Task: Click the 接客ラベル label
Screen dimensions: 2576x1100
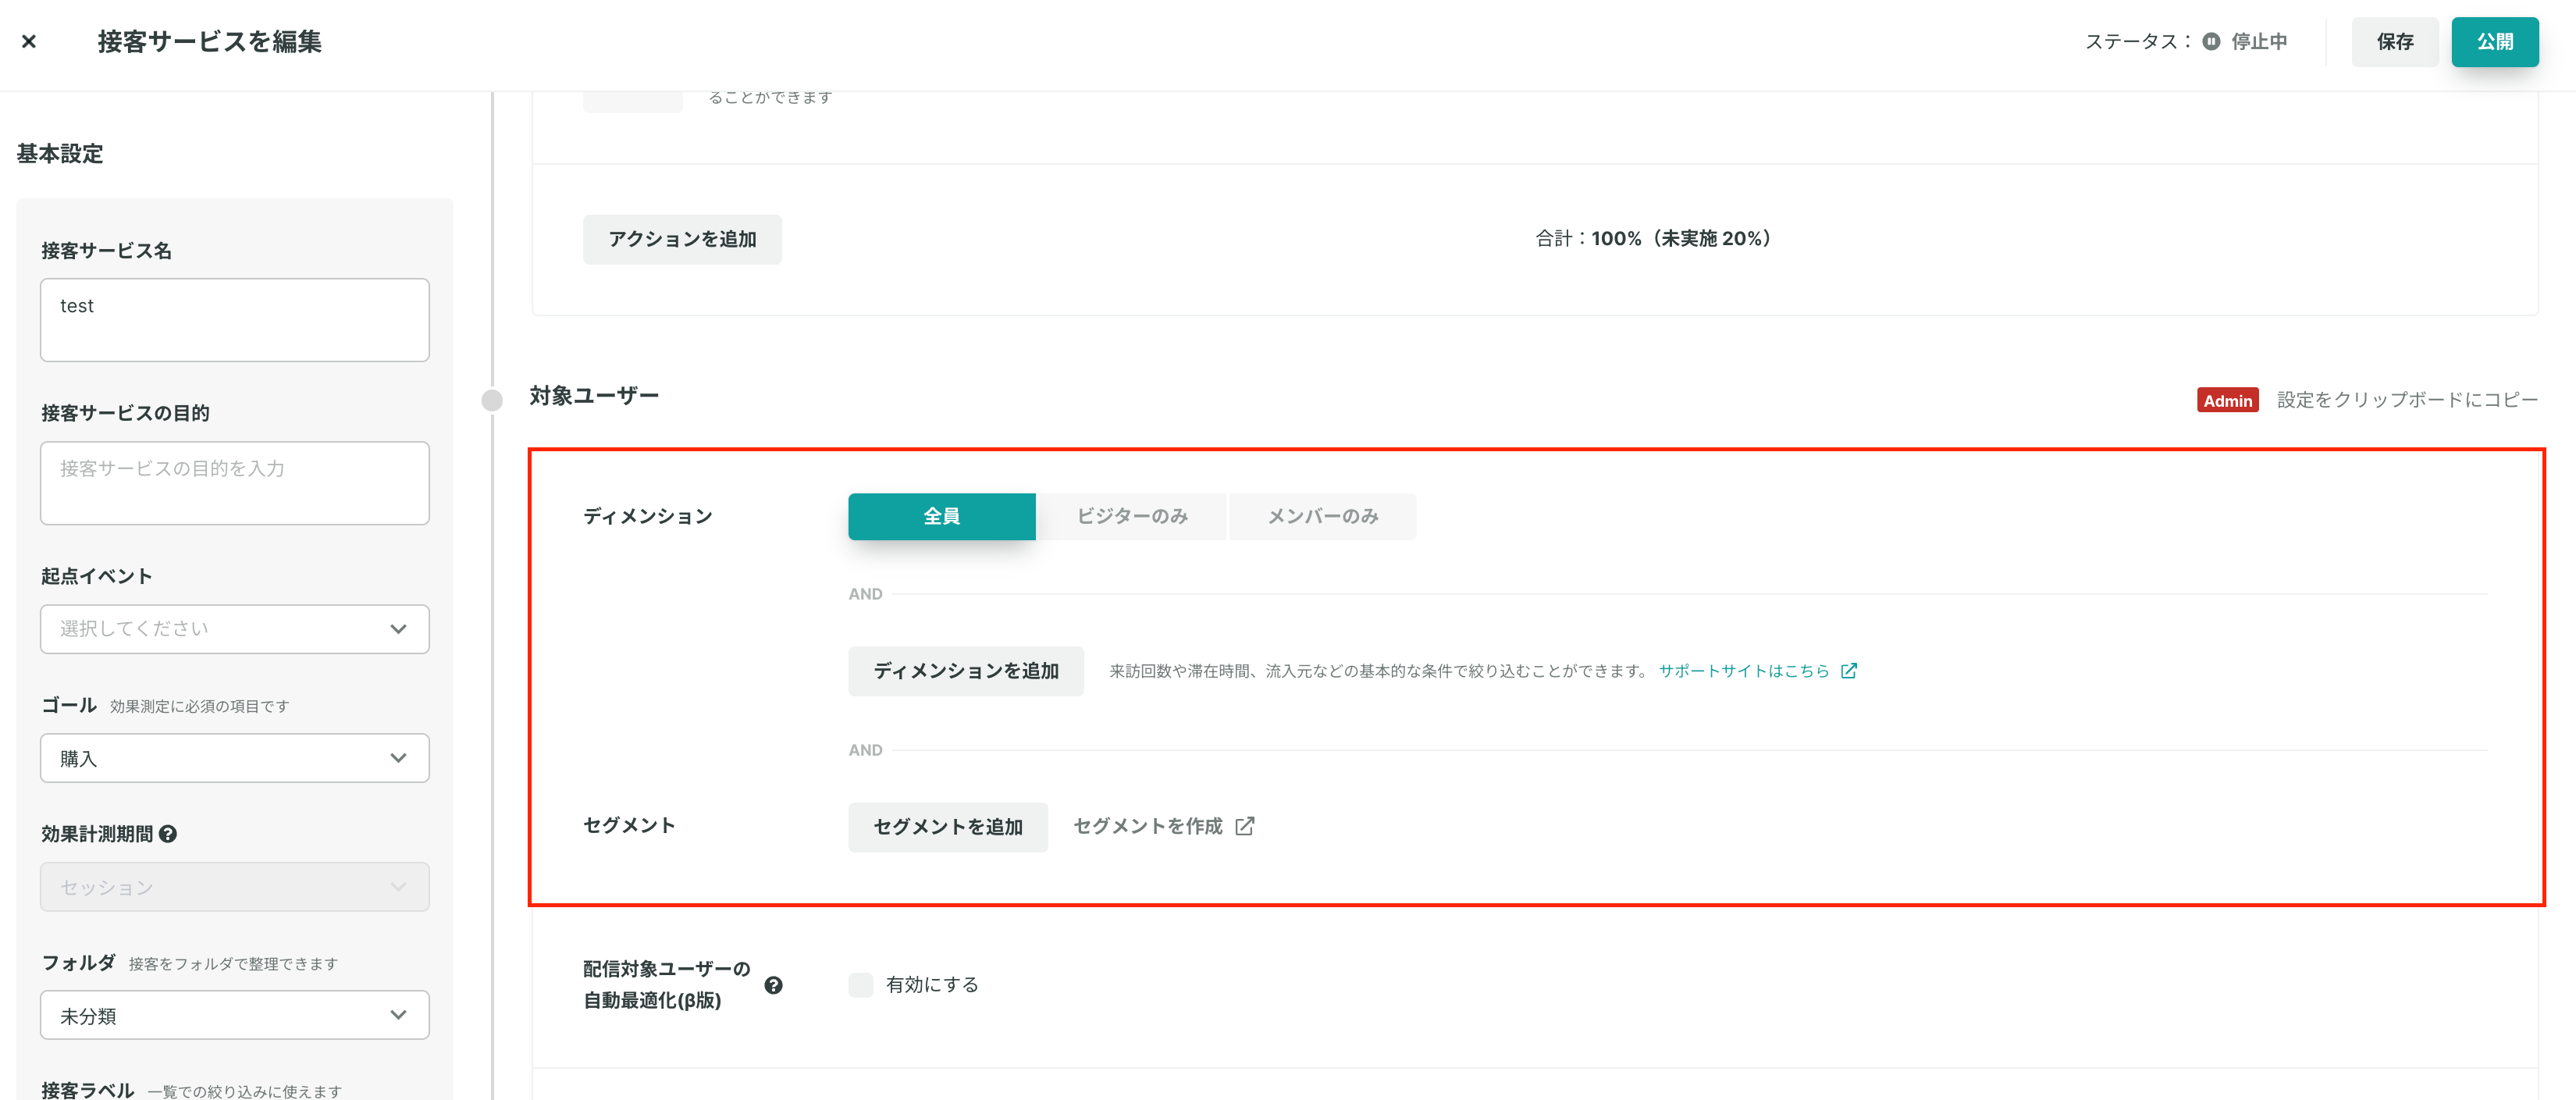Action: tap(87, 1090)
